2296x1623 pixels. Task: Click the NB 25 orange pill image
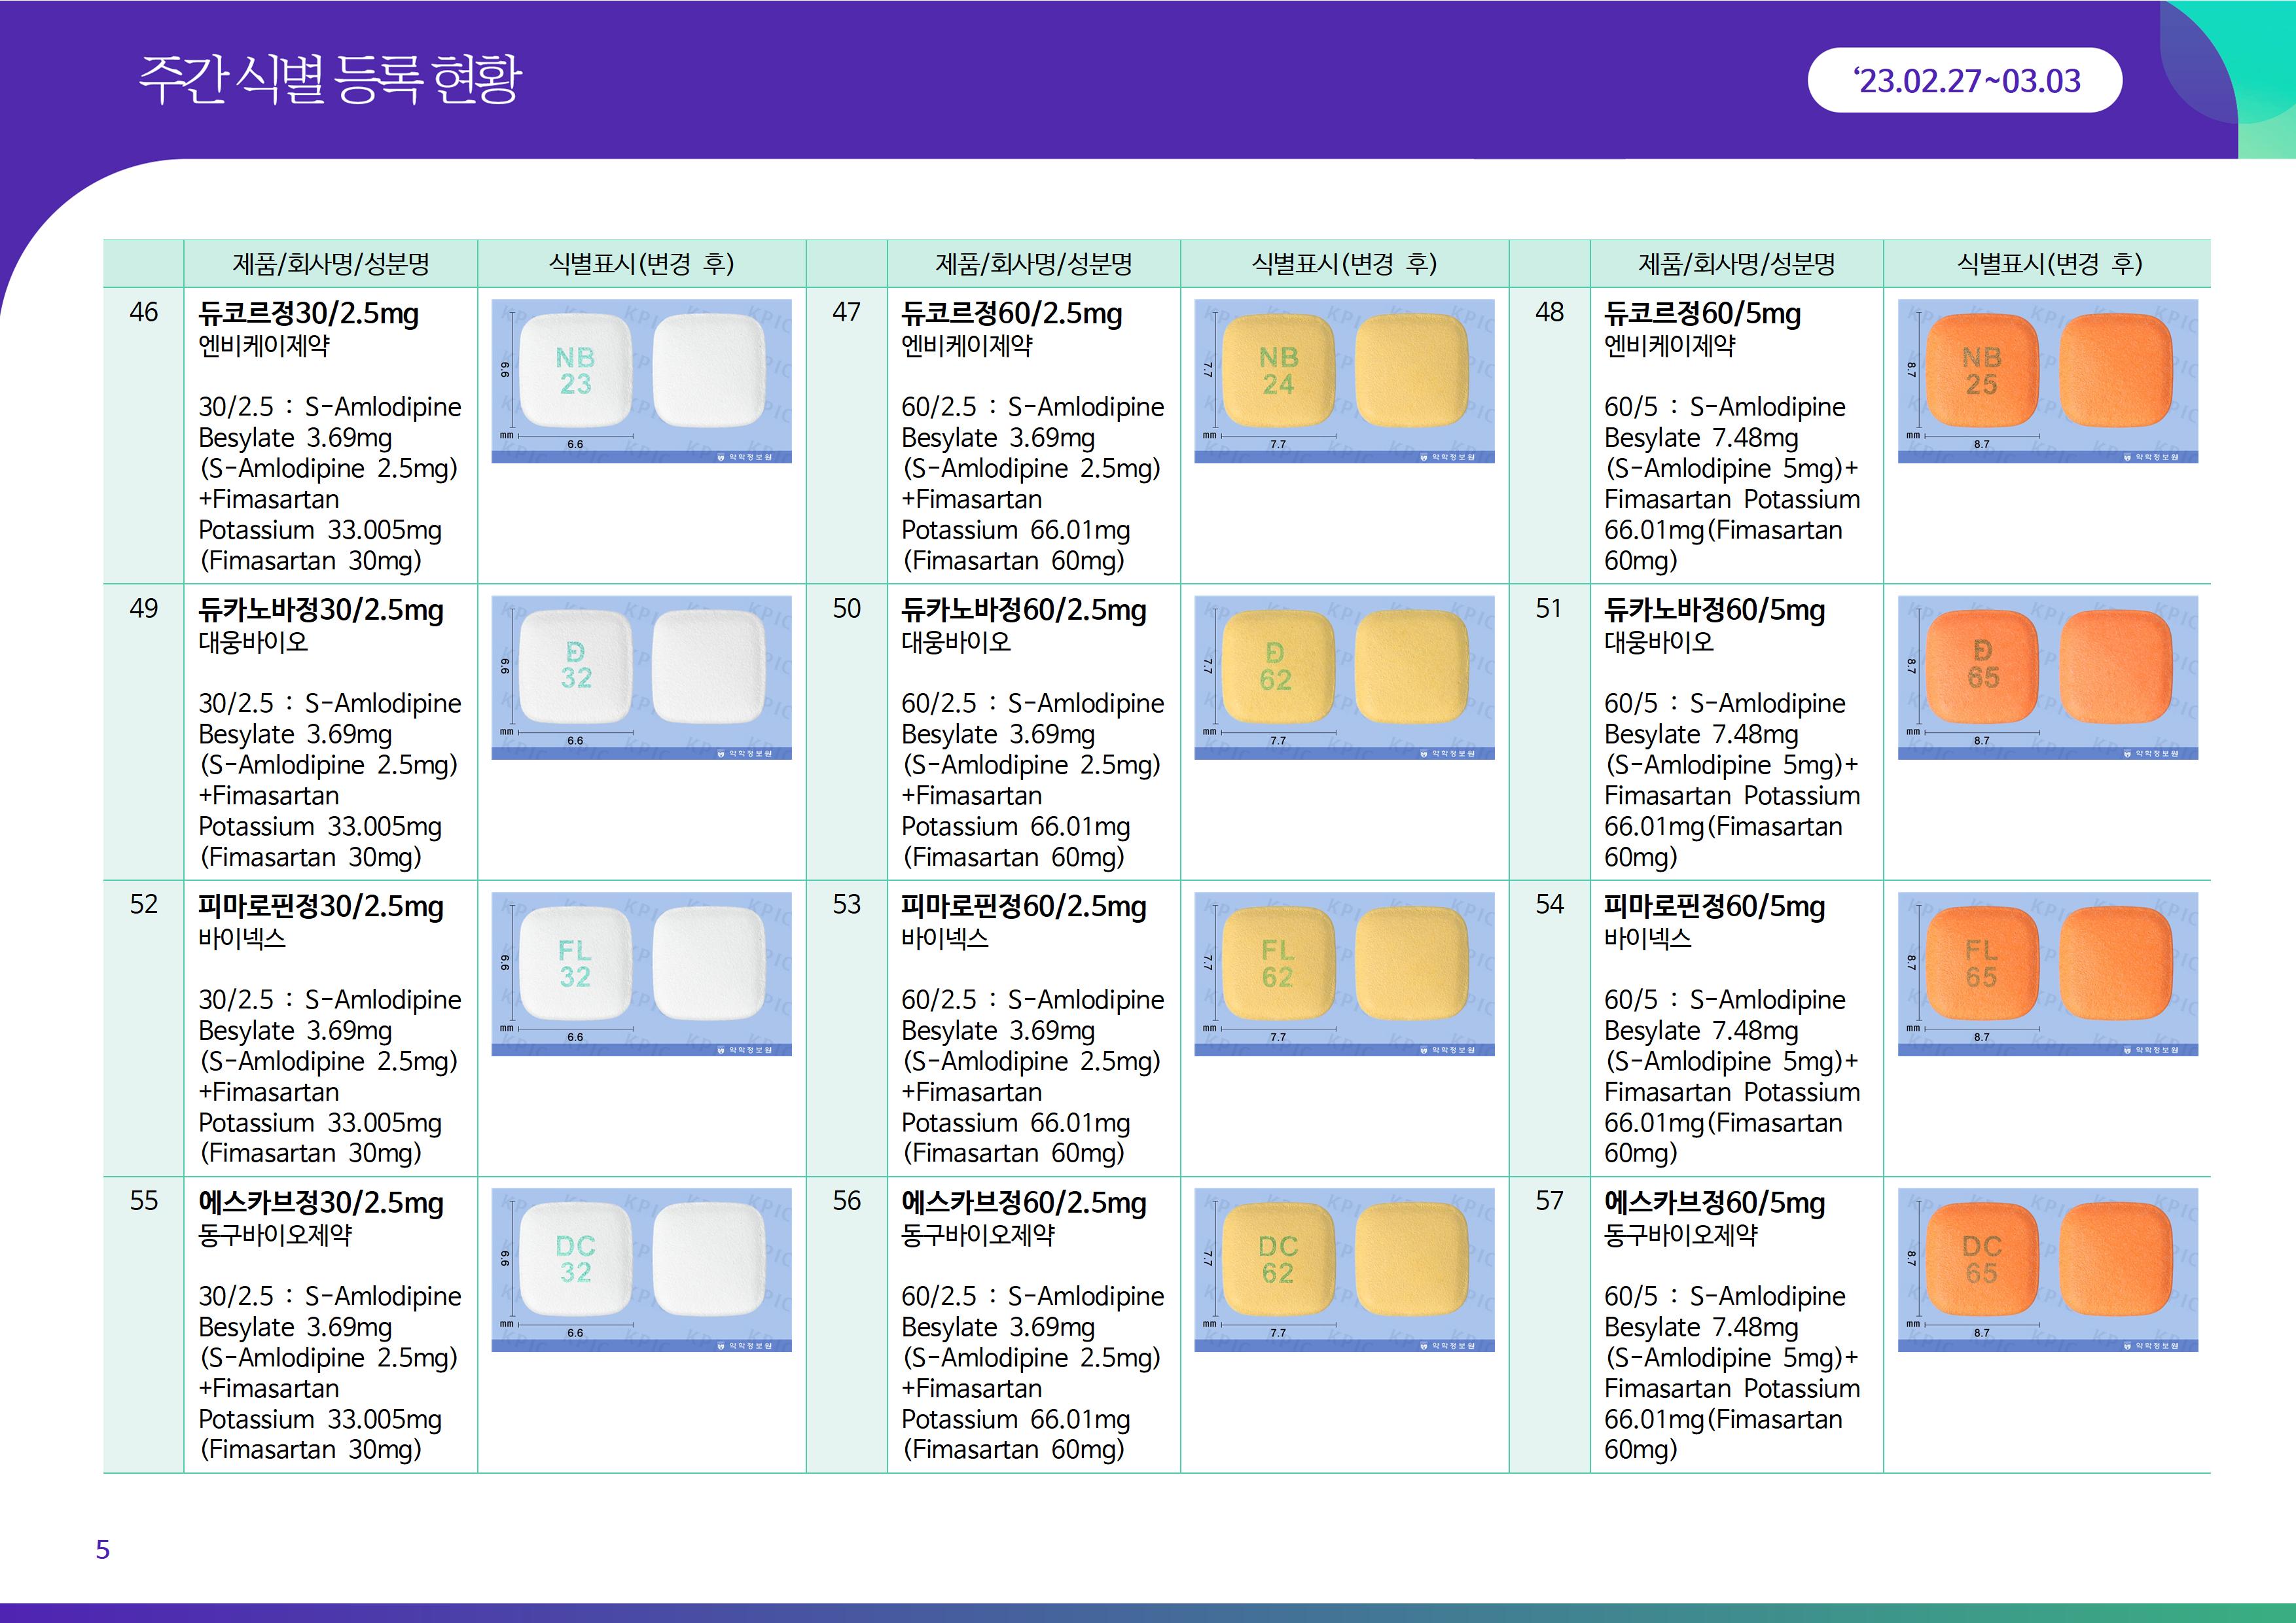tap(2047, 381)
